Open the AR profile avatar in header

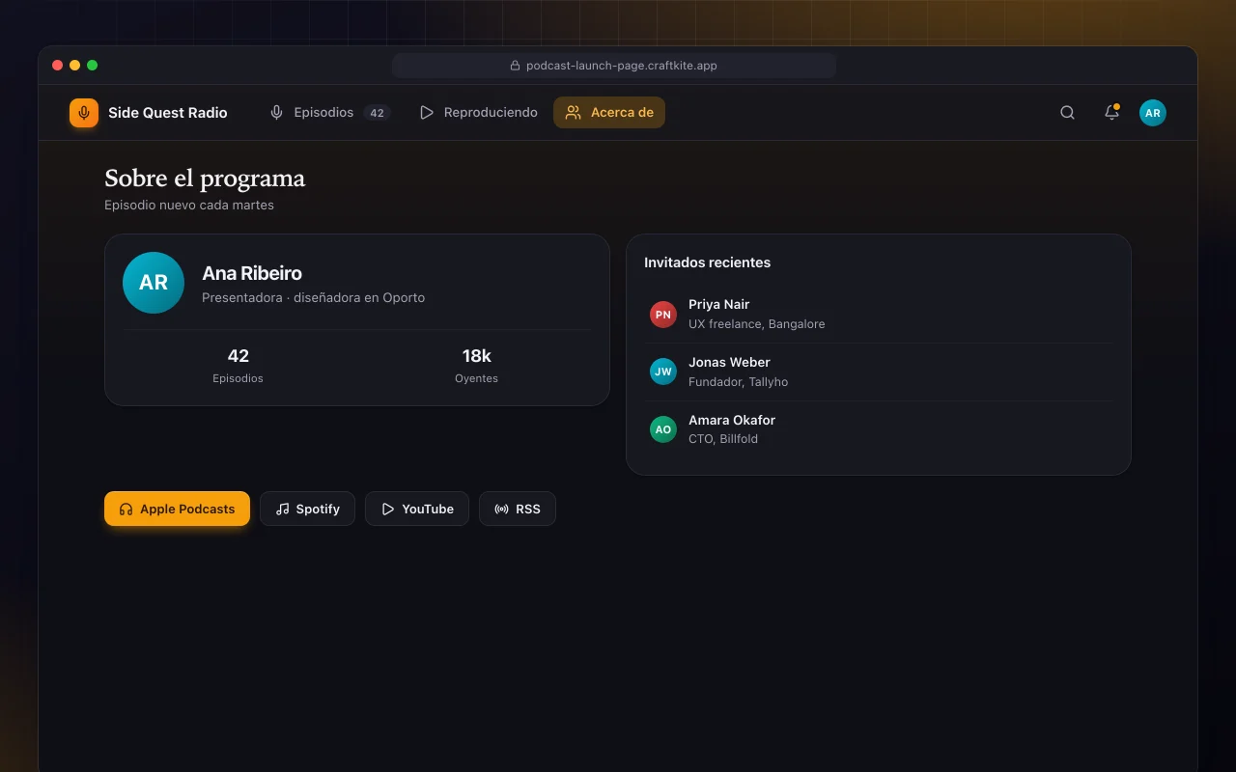1153,113
